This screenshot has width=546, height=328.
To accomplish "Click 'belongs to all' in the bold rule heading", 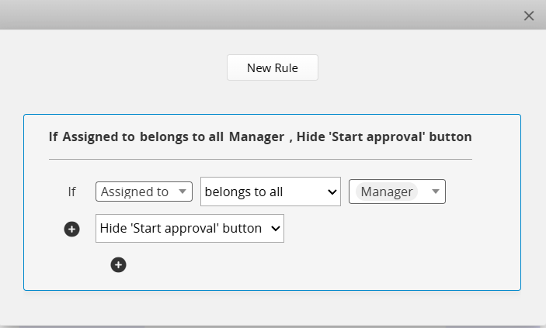I will point(182,136).
